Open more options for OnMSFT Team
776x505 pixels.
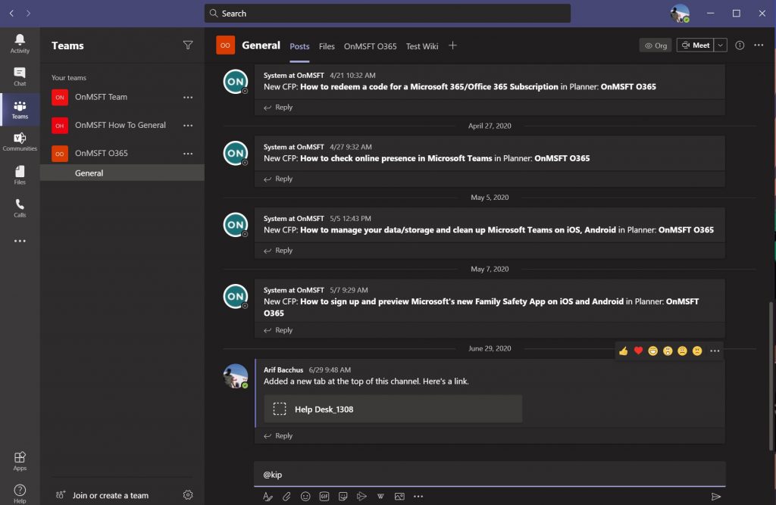pos(188,97)
